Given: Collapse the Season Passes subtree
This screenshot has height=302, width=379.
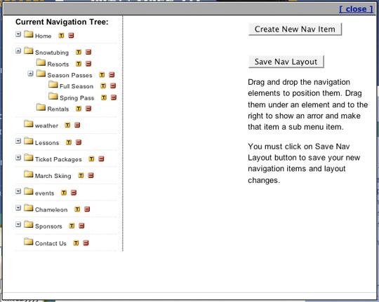Looking at the screenshot, I should pos(30,74).
